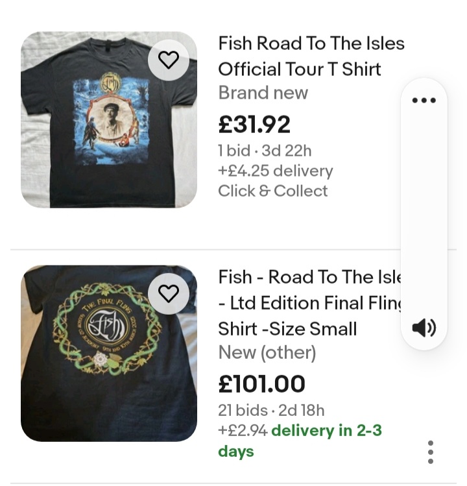Select the £31.92 price
Viewport: 467px width, 486px height.
click(254, 125)
